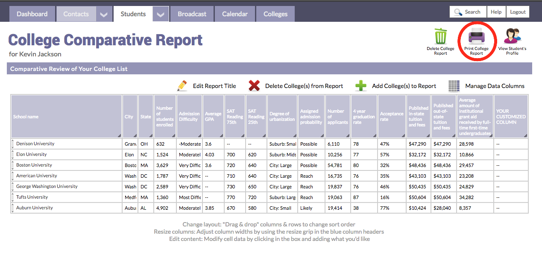The height and width of the screenshot is (270, 542).
Task: Click the City: Small urbanization cell
Action: pos(282,208)
